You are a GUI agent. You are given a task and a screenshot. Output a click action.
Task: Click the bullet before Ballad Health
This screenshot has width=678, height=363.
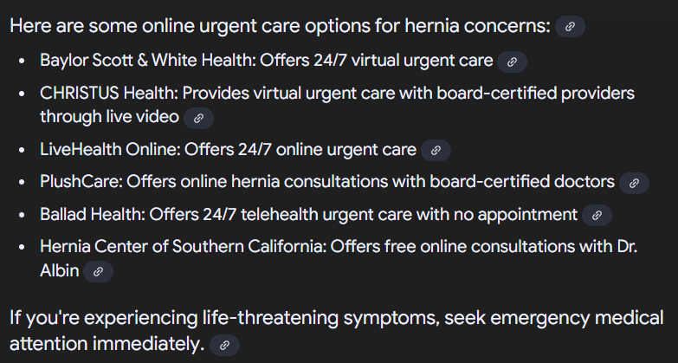pos(23,215)
